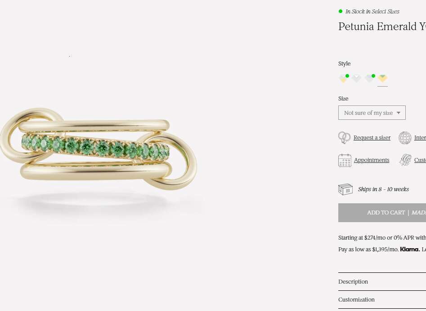
Task: Click the ring sizer icon
Action: [344, 138]
